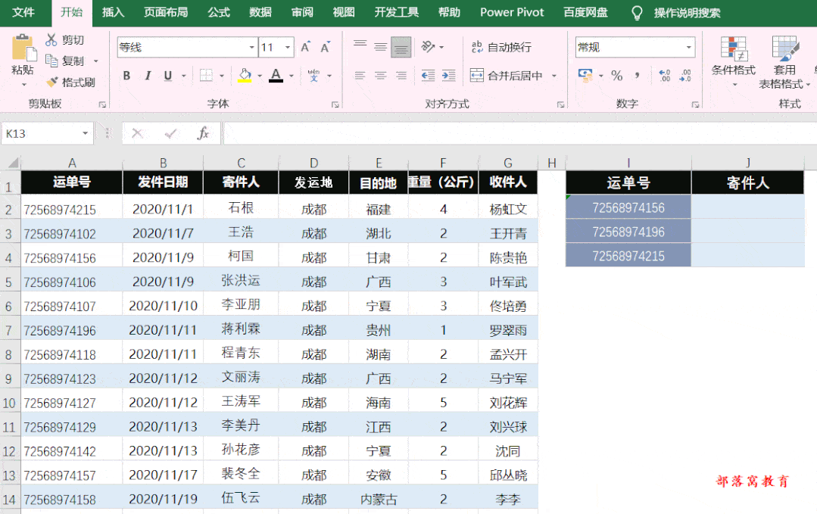
Task: Click the accounting number format icon
Action: [x=585, y=76]
